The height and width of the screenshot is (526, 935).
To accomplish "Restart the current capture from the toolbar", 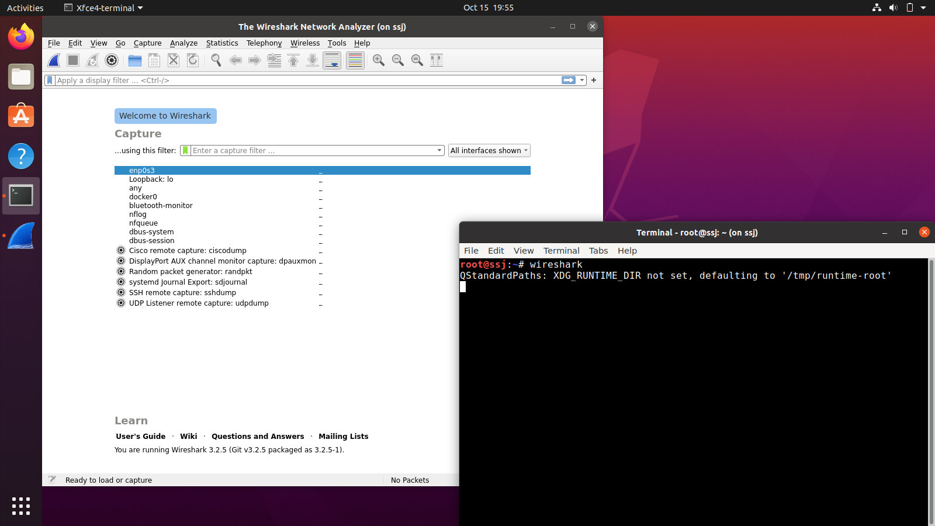I will click(92, 60).
